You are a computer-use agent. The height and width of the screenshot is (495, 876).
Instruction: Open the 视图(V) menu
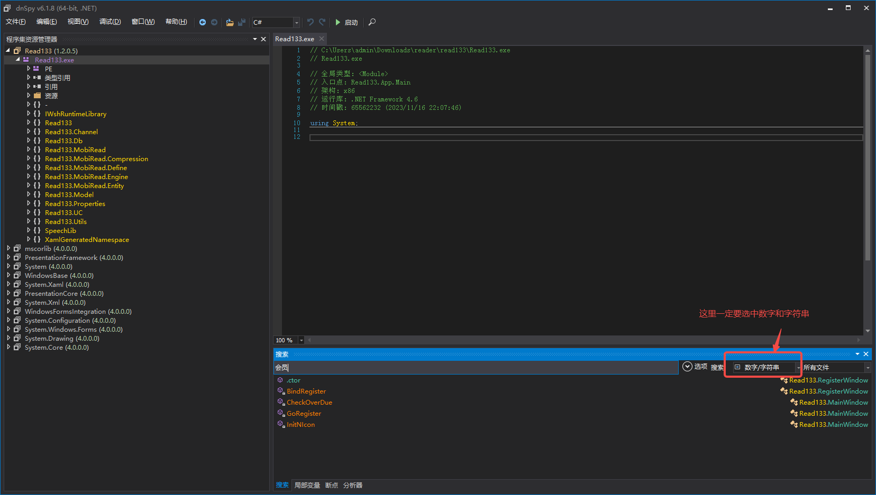click(x=78, y=22)
